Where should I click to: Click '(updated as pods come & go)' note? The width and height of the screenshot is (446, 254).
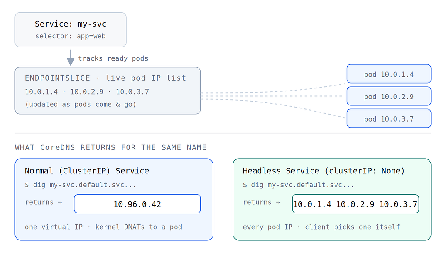point(81,104)
